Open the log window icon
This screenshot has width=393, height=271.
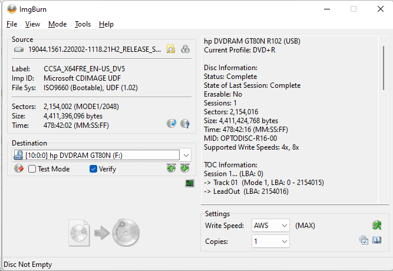pyautogui.click(x=189, y=184)
